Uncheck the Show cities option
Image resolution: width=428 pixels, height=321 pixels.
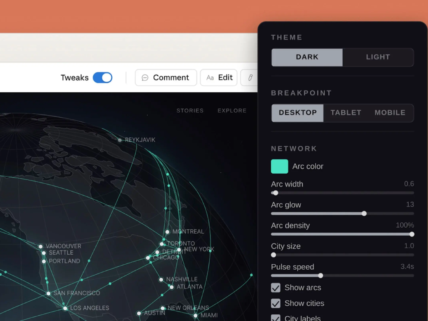point(275,303)
